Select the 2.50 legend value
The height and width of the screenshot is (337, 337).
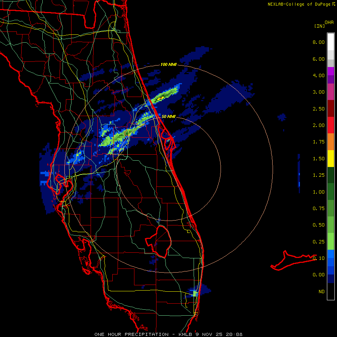(x=319, y=109)
